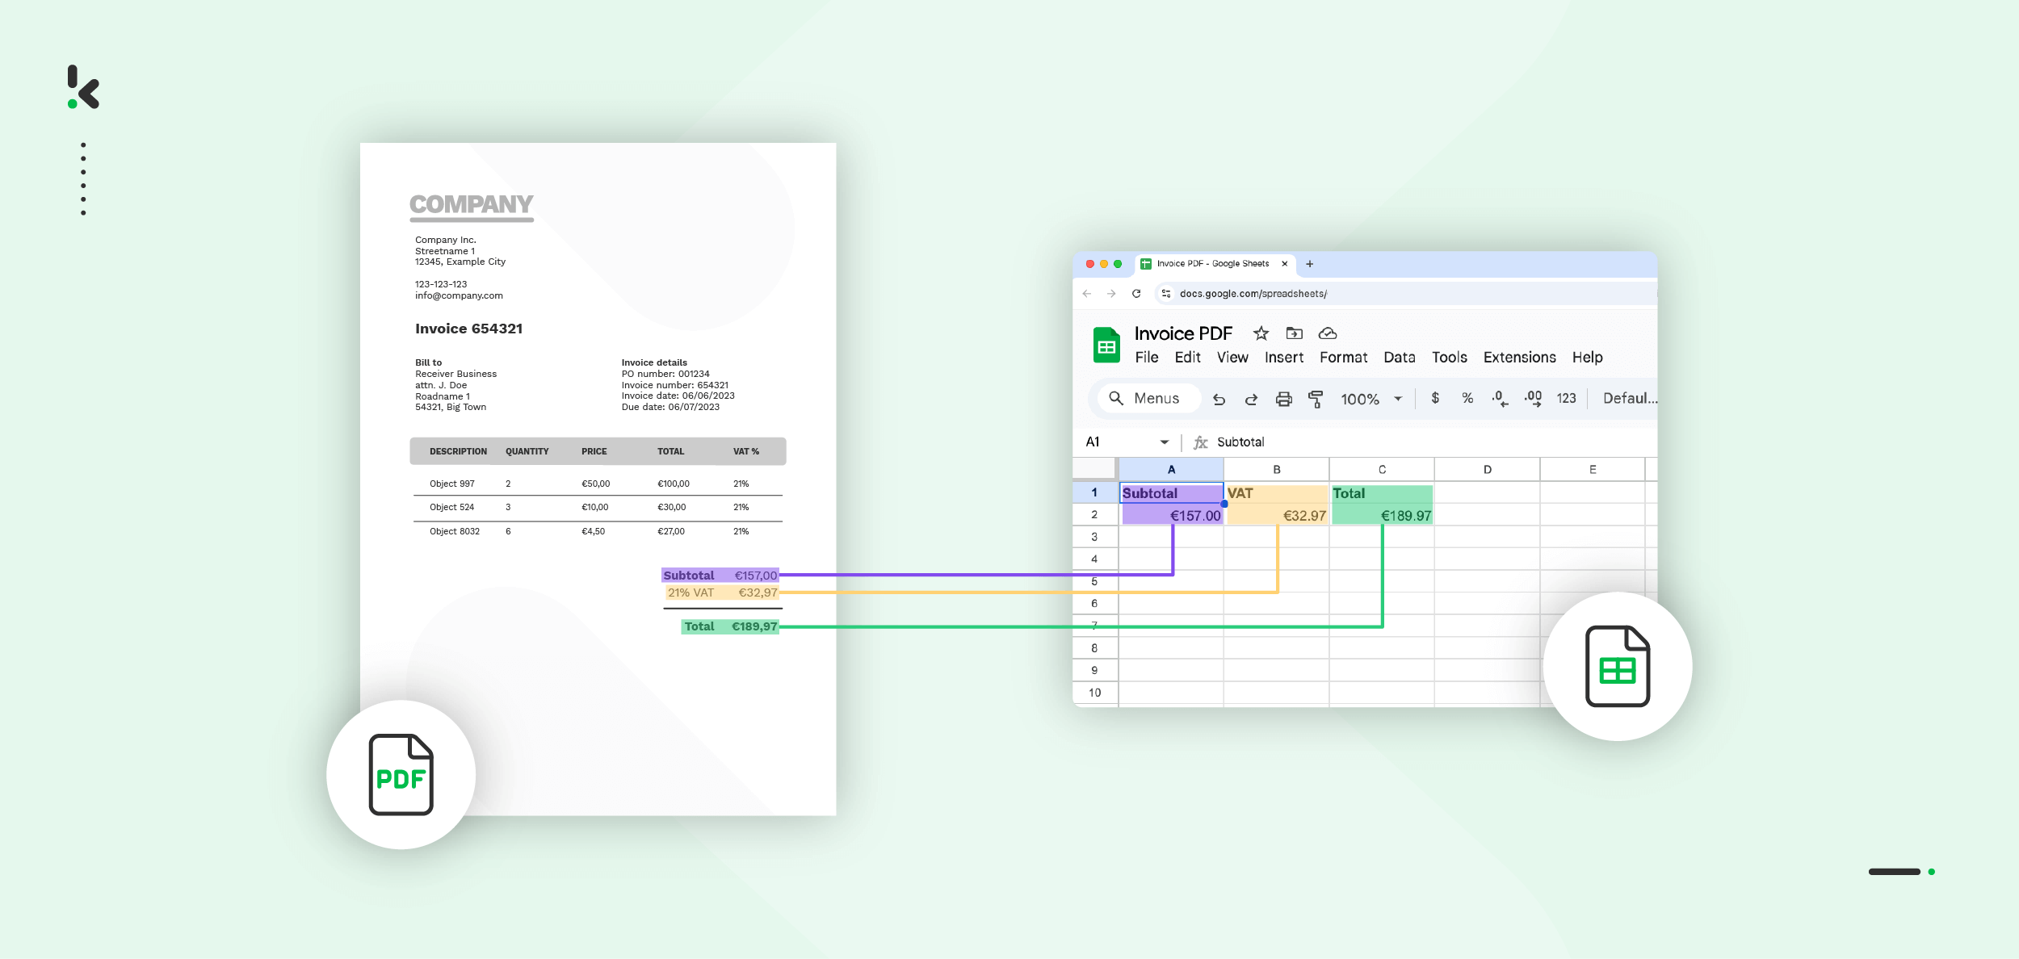This screenshot has width=2019, height=959.
Task: Click Object 997 row in invoice
Action: 598,484
